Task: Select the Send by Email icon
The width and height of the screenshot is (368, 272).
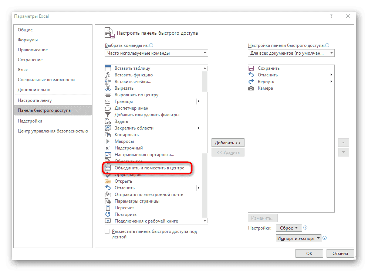Action: [108, 194]
